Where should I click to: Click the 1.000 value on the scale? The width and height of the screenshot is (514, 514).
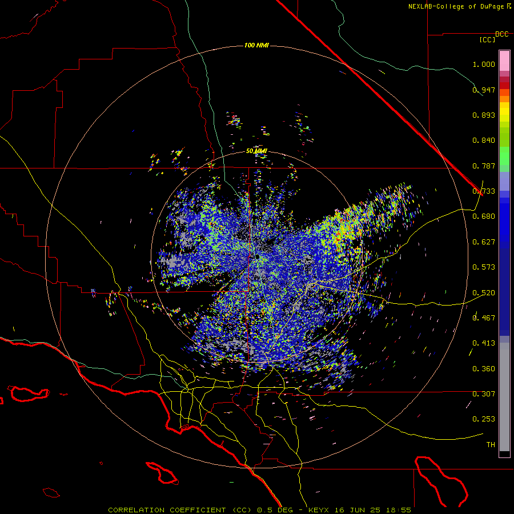click(x=484, y=64)
